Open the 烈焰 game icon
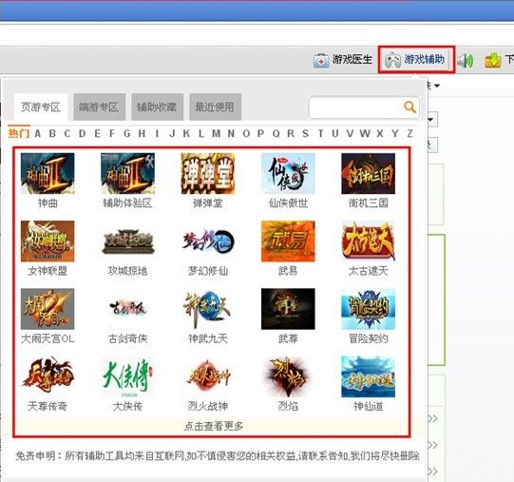The image size is (514, 482). [288, 376]
